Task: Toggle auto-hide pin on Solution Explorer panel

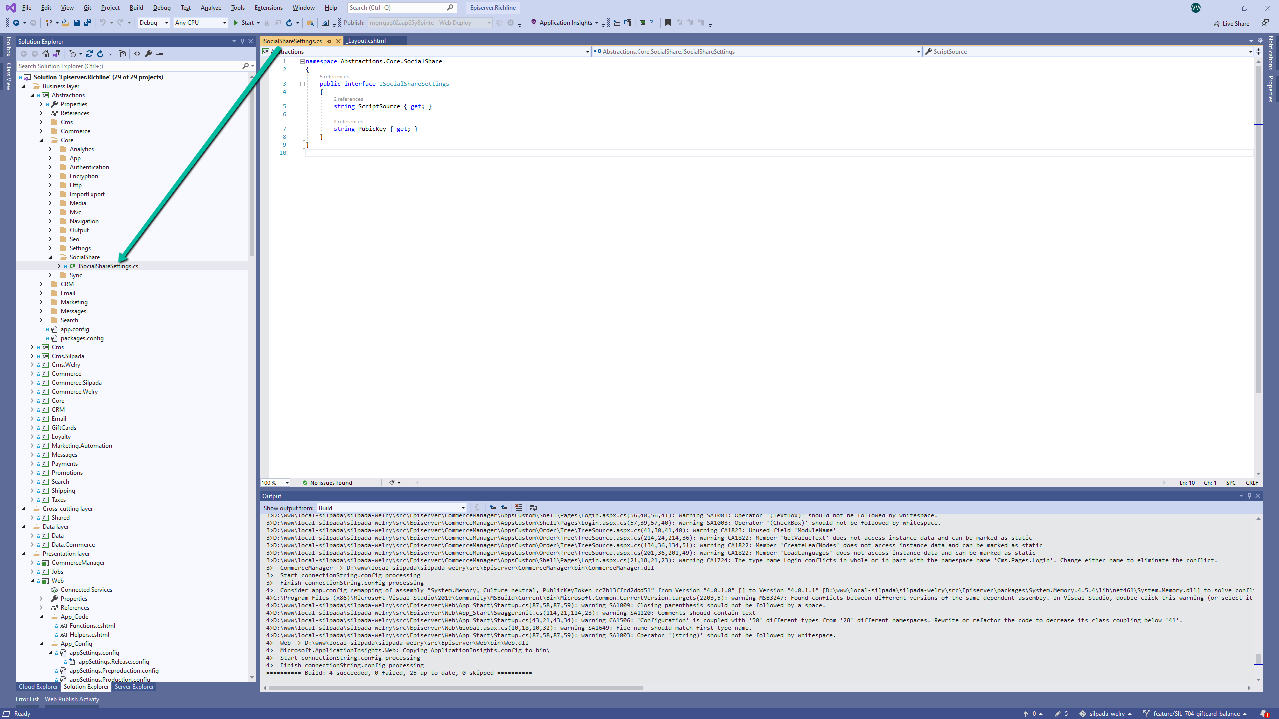Action: 242,41
